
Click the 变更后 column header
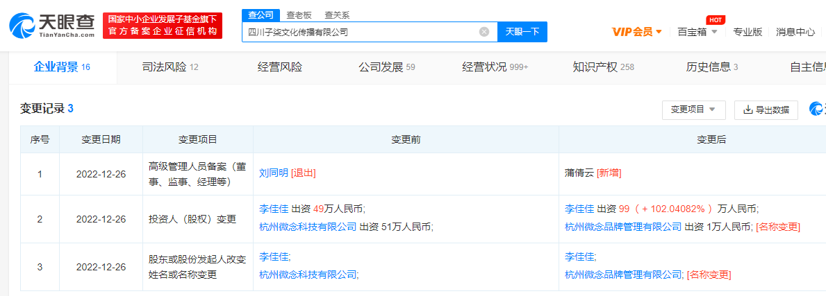pyautogui.click(x=711, y=139)
